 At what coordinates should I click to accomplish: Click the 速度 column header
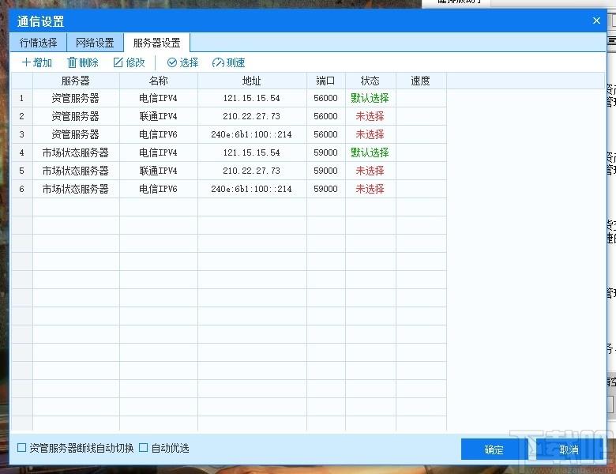pos(421,81)
